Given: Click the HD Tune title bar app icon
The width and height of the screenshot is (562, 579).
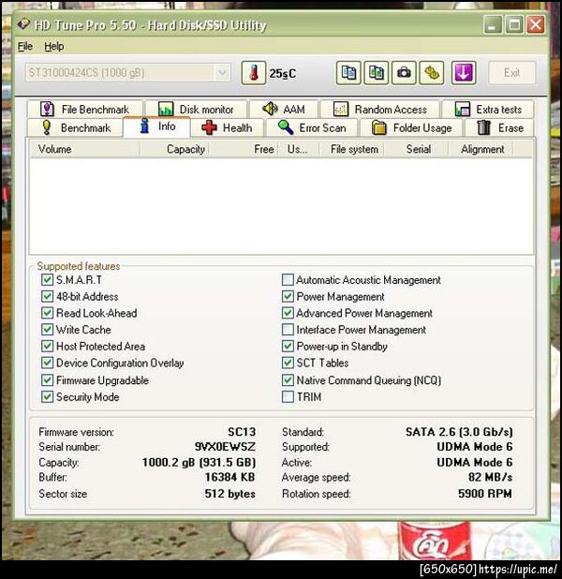Looking at the screenshot, I should [x=23, y=24].
